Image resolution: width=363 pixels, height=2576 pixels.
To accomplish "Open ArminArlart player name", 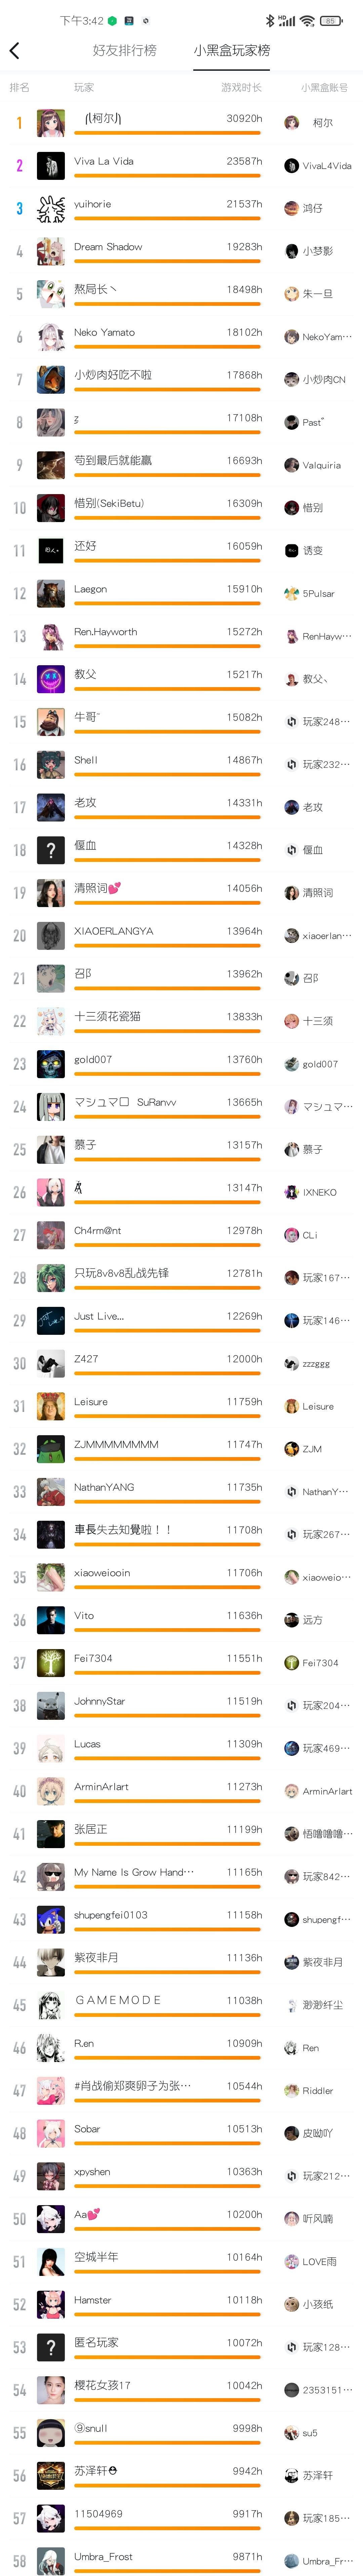I will click(101, 1786).
